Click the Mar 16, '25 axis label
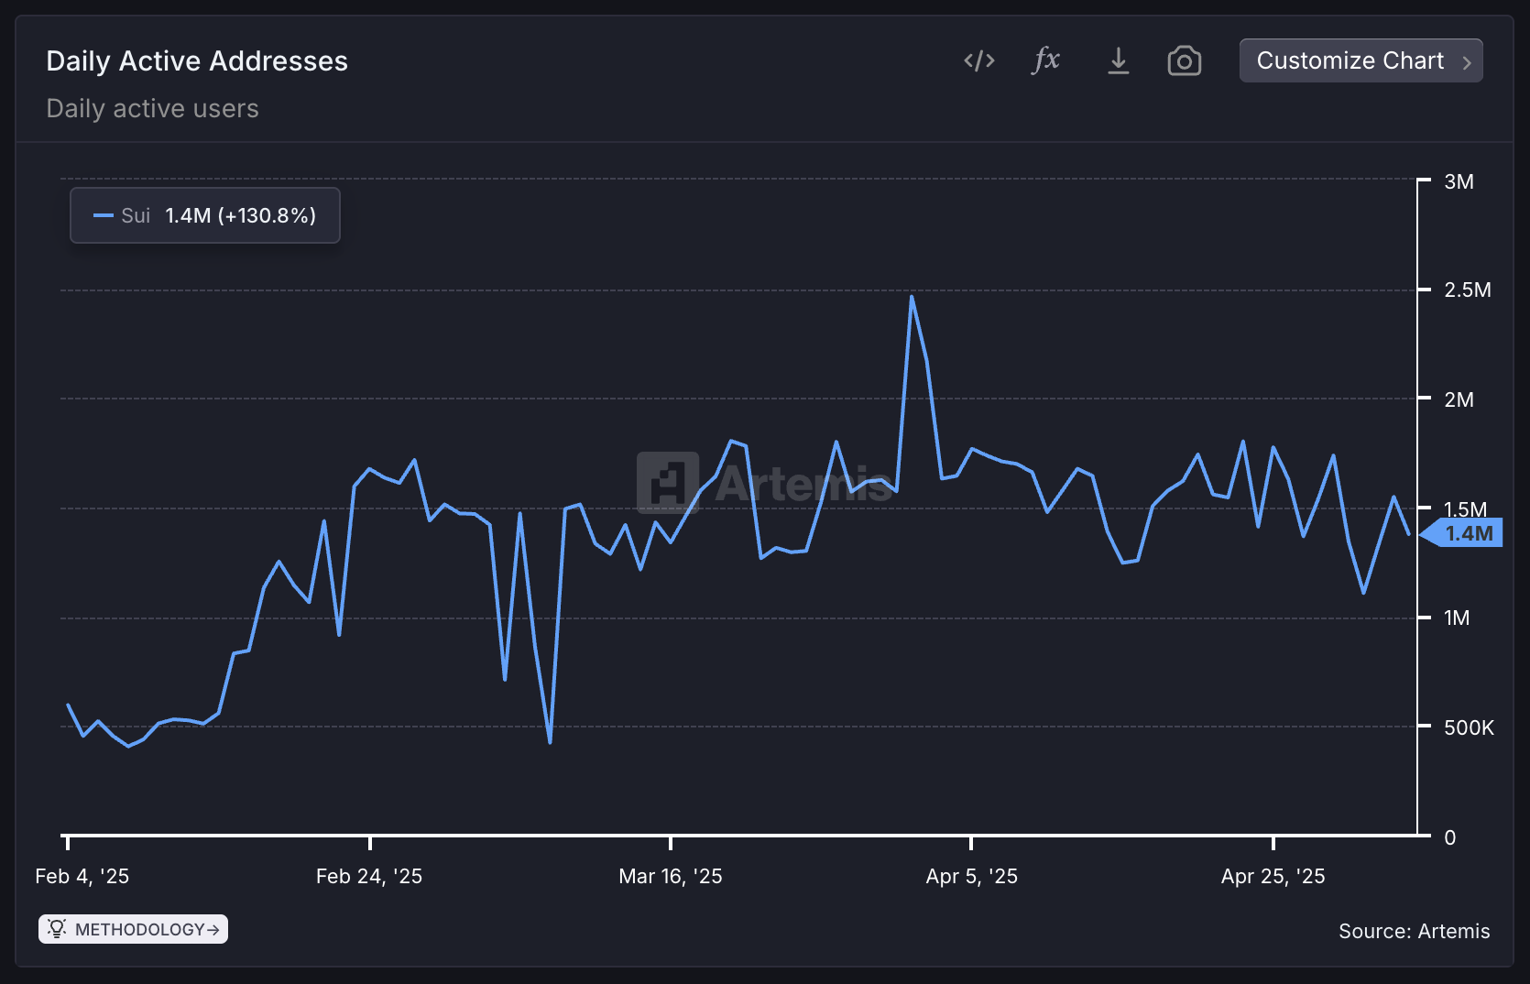Screen dimensions: 1530x984 (x=671, y=876)
